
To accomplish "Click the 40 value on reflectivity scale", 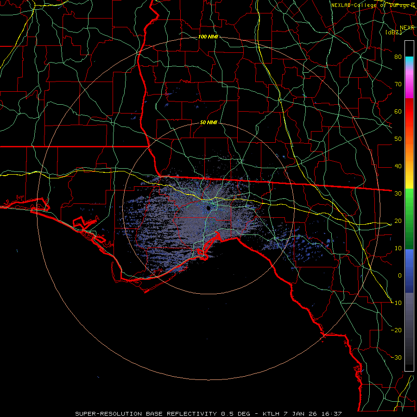I will tap(398, 166).
